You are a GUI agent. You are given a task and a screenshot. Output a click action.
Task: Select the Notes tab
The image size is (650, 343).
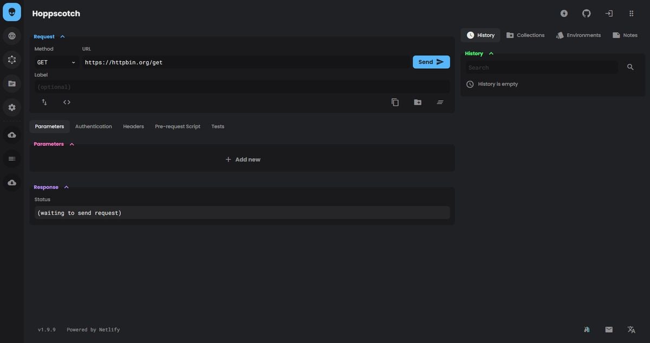(625, 35)
